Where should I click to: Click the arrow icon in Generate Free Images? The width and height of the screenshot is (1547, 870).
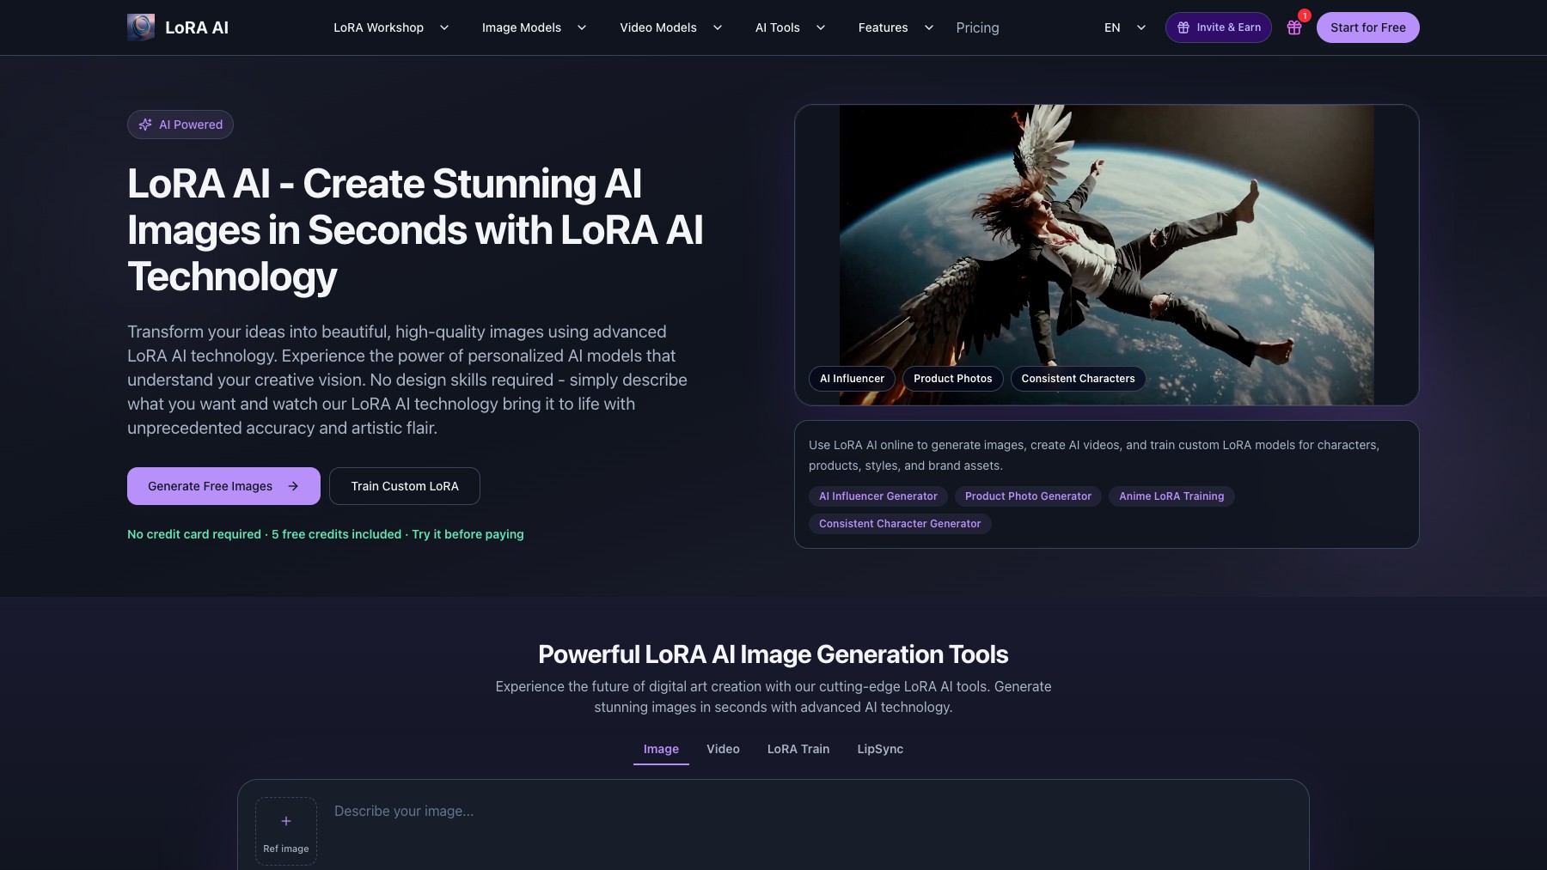(x=293, y=486)
